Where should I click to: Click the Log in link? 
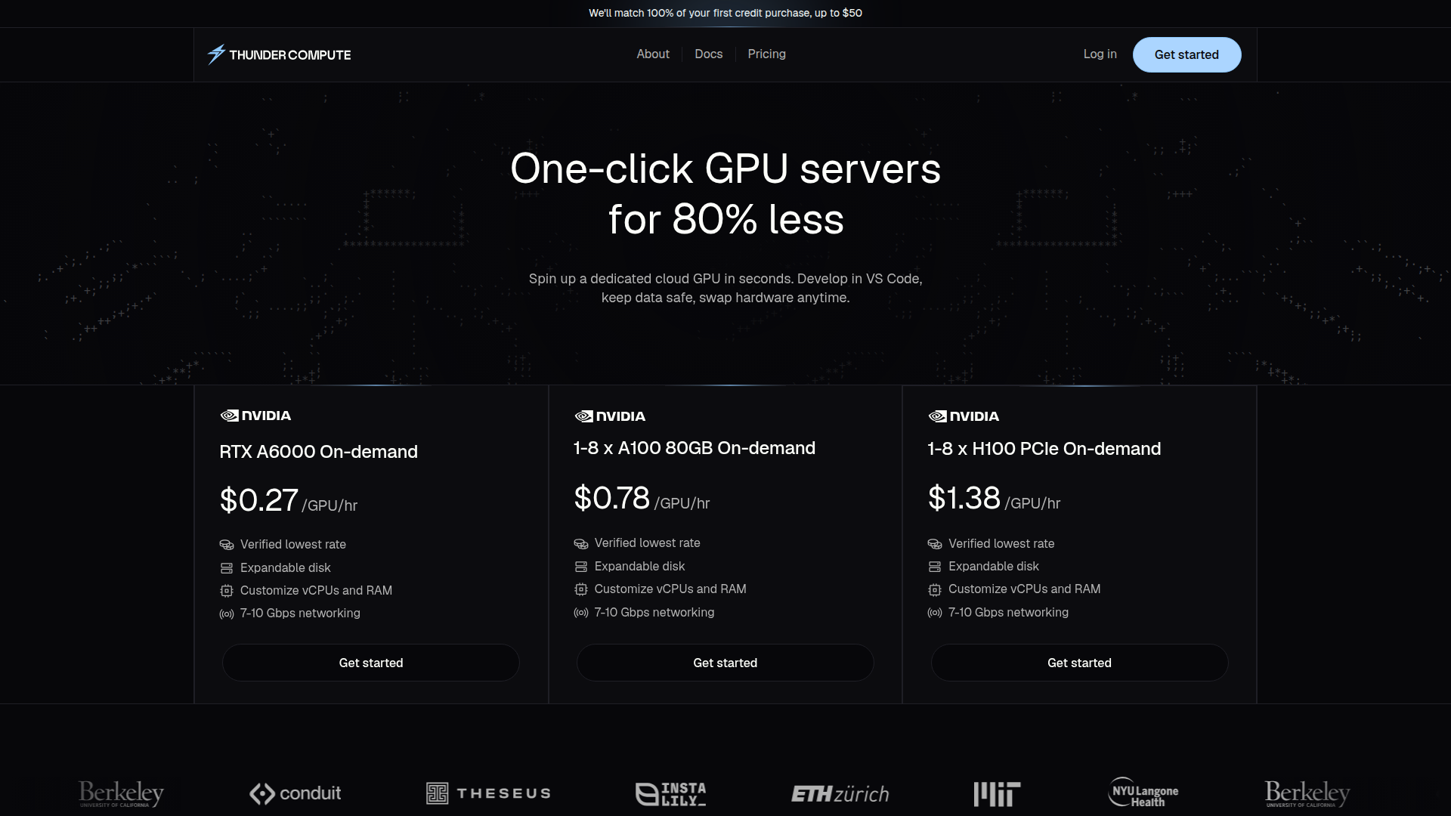point(1100,54)
